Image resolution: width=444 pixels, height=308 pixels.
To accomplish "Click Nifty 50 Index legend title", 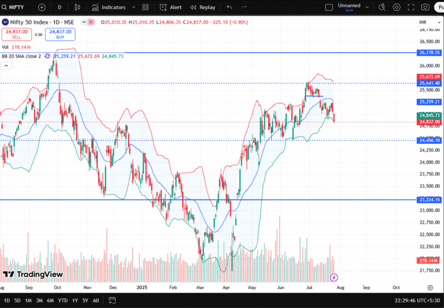I will pos(42,22).
